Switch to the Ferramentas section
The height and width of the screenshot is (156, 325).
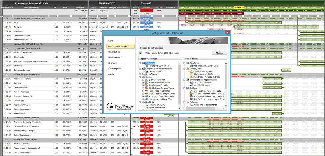[114, 57]
